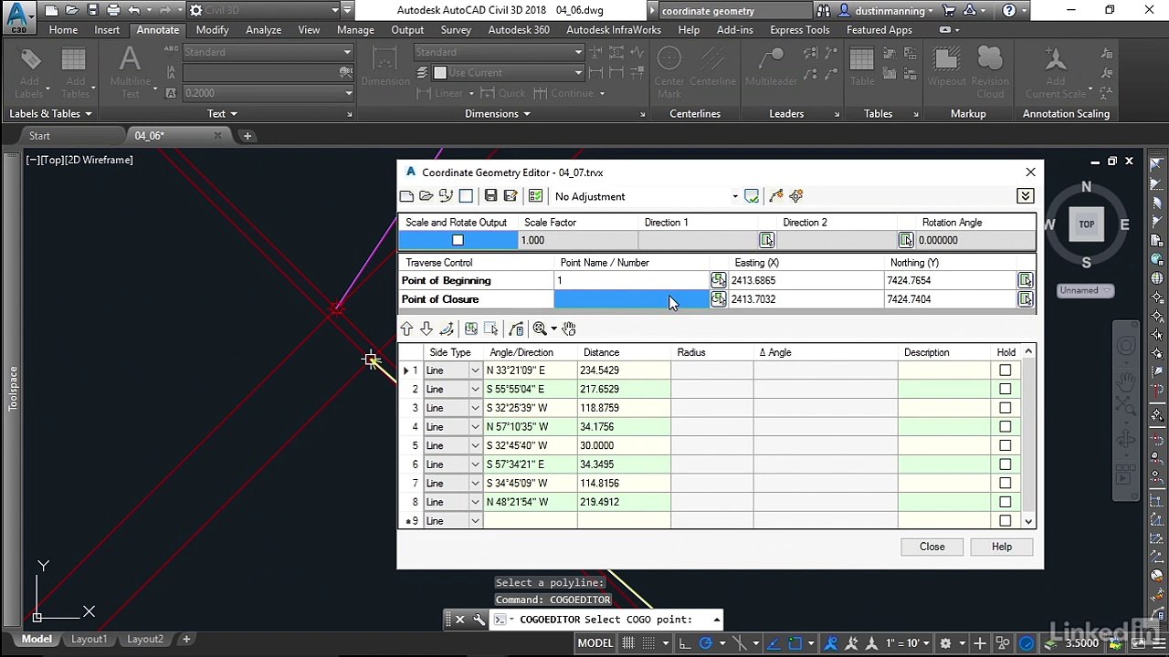This screenshot has height=657, width=1169.
Task: Toggle Scale and Rotate Output checkbox
Action: (x=458, y=240)
